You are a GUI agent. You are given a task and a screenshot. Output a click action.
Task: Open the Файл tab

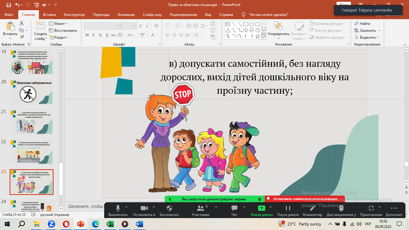click(x=9, y=15)
